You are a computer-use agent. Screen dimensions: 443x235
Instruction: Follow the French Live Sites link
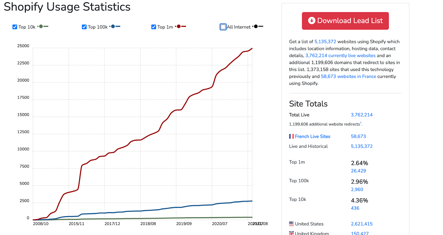pyautogui.click(x=313, y=136)
